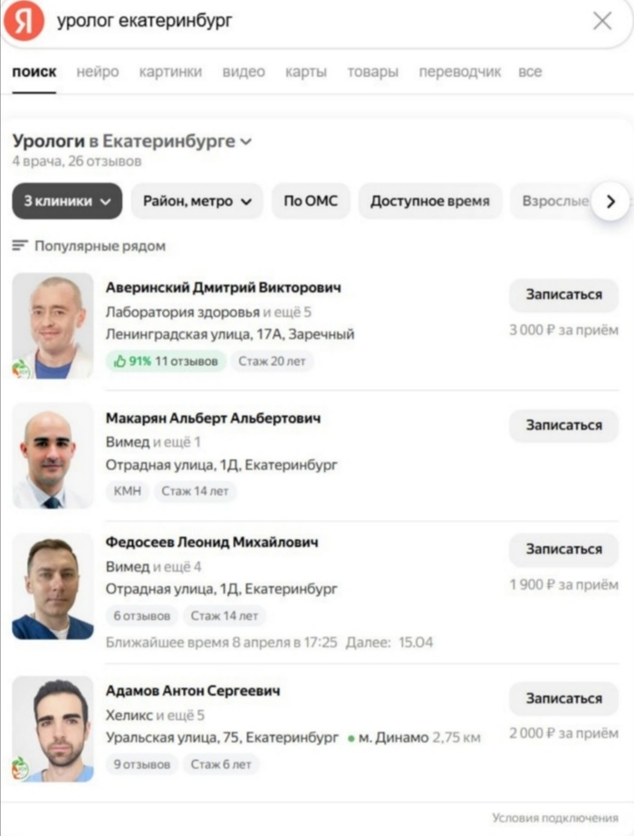Screen dimensions: 634x836
Task: Expand the Урологи в Екатеринбурге heading chevron
Action: coord(245,142)
